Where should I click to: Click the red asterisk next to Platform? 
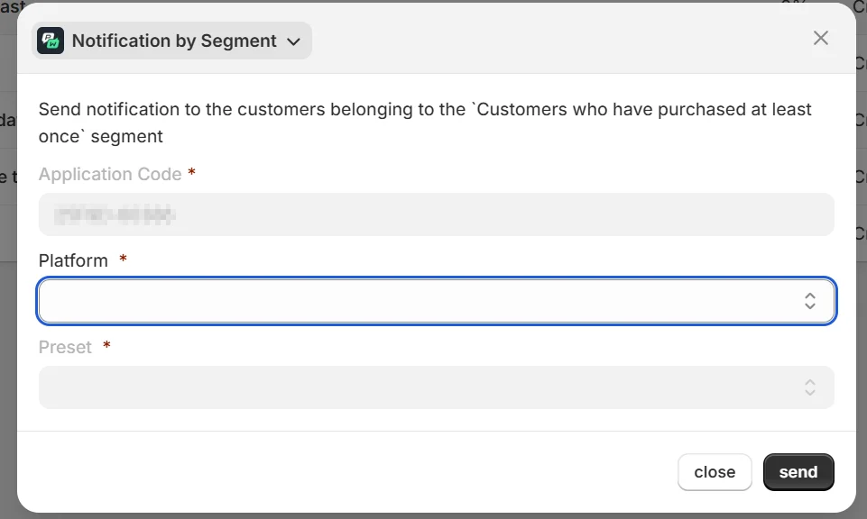tap(124, 259)
